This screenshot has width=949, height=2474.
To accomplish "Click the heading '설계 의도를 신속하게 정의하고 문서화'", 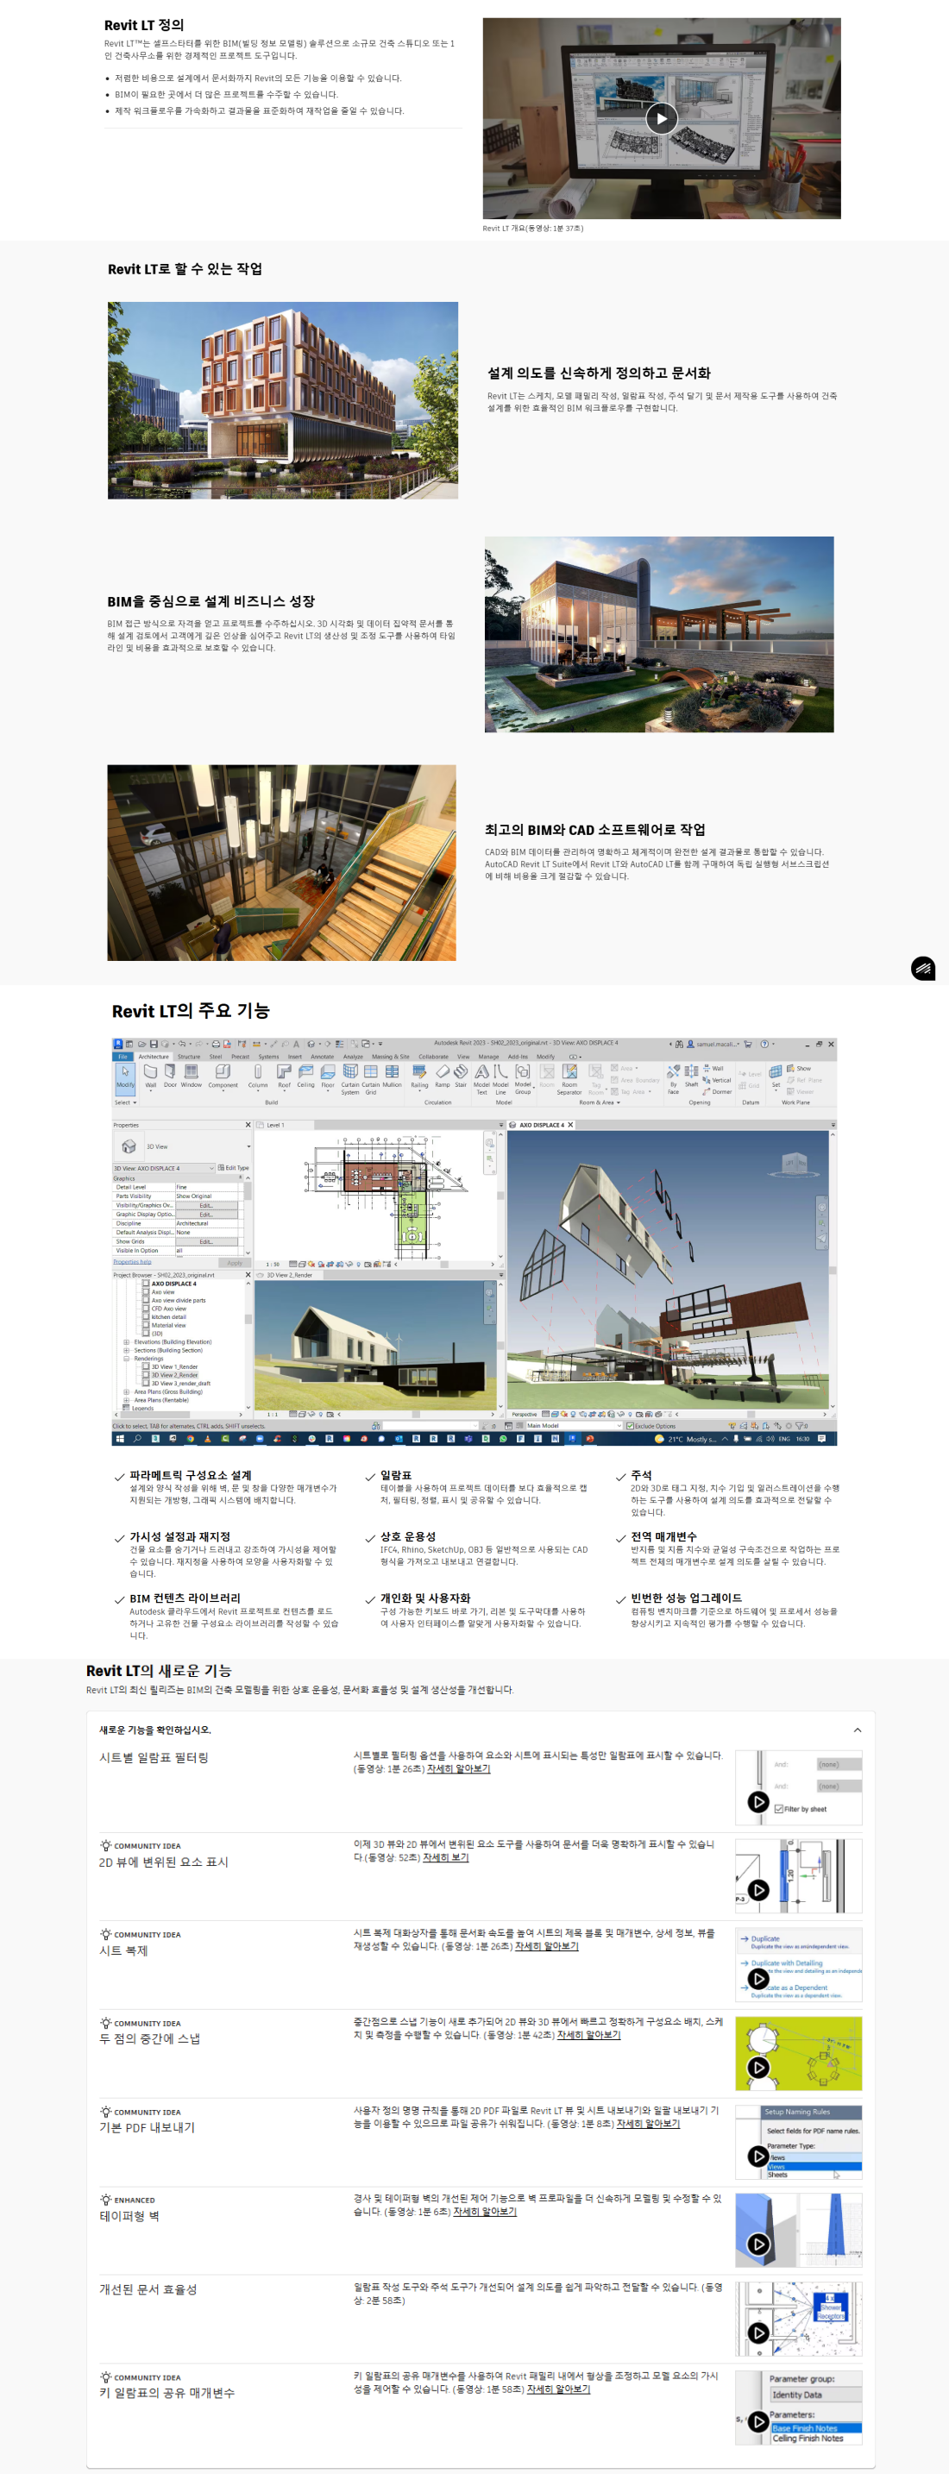I will click(x=599, y=373).
